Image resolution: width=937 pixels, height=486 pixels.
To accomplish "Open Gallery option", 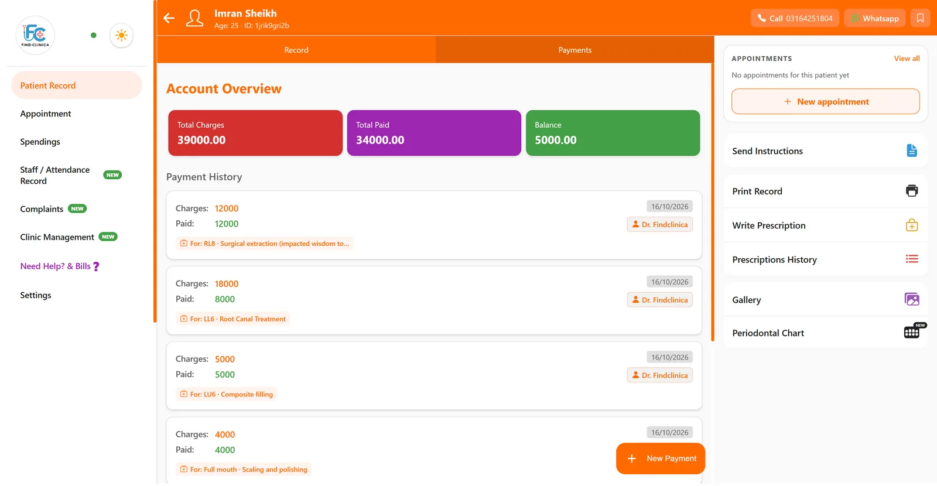I will click(825, 300).
